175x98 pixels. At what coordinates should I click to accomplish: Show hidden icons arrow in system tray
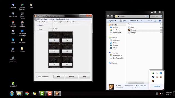click(x=157, y=94)
